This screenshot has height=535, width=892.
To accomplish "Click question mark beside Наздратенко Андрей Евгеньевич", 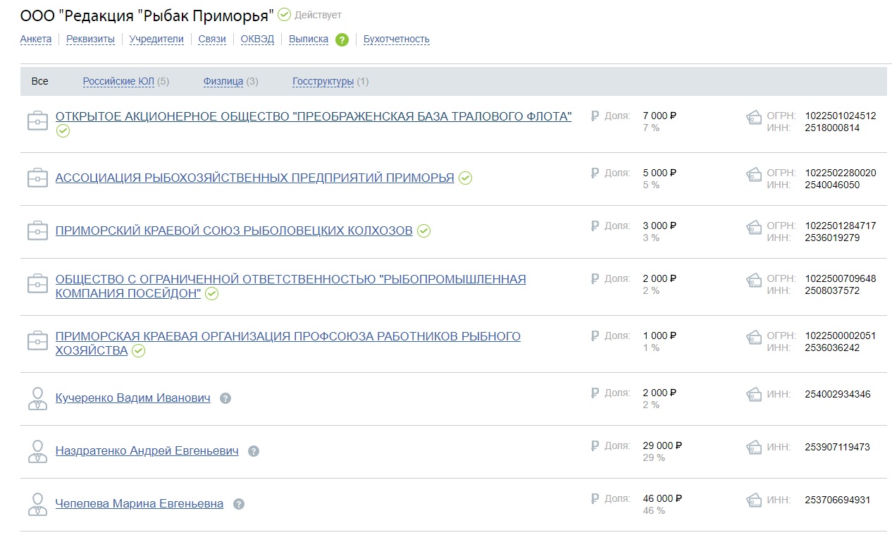I will [x=254, y=451].
